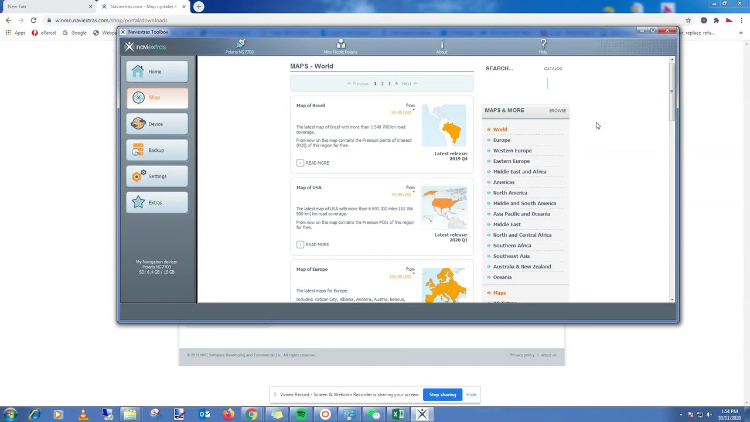The height and width of the screenshot is (422, 750).
Task: Click the Miss Nicole Polaris user icon
Action: (x=340, y=46)
